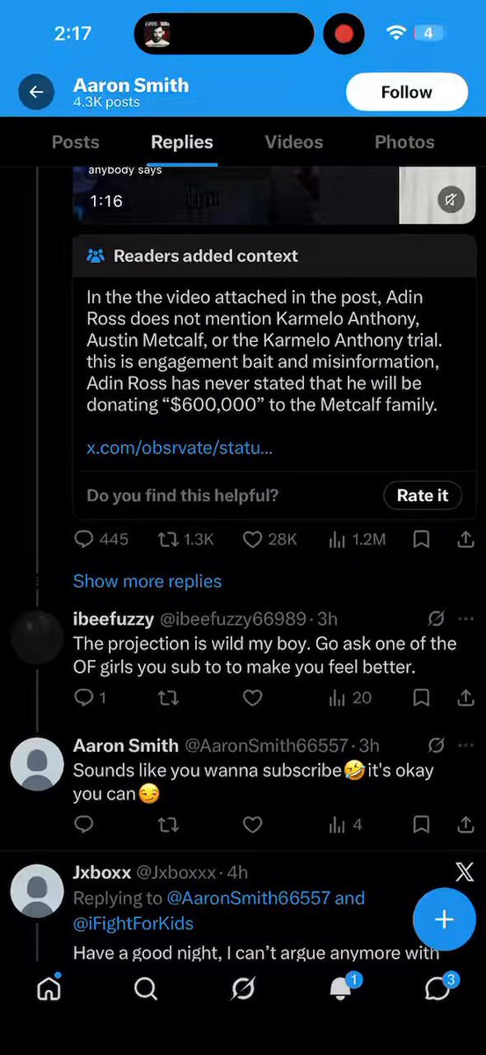This screenshot has height=1055, width=486.
Task: Tap Rate it on the community note
Action: click(423, 495)
